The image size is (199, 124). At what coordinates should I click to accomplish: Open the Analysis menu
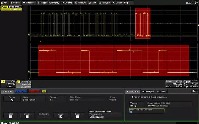(104, 3)
